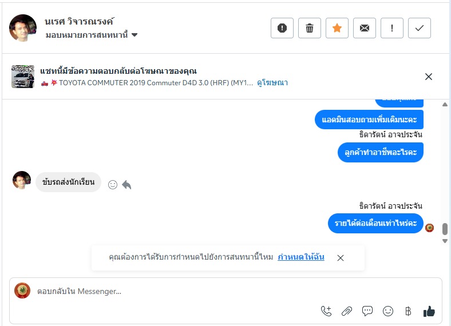
Task: Click the Toyota Commuter ad thumbnail
Action: point(23,77)
